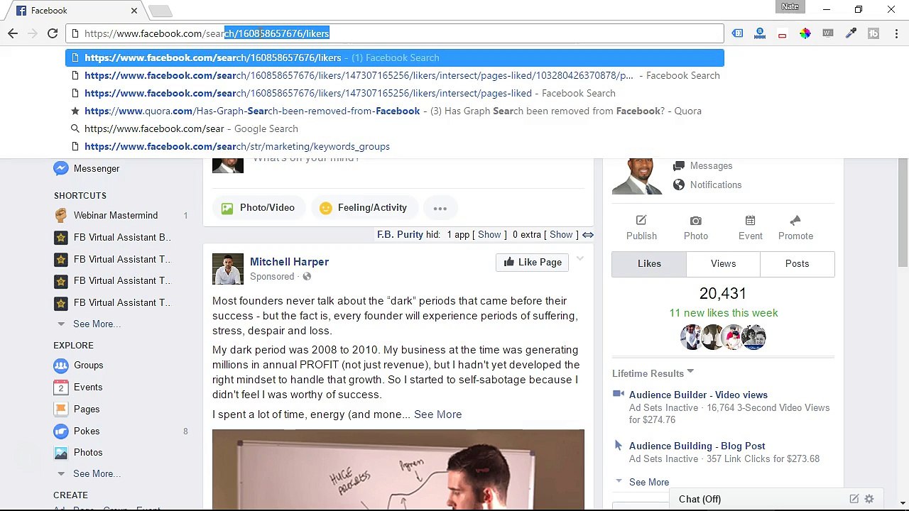Choose the marketing keywords_groups suggestion
Viewport: 909px width, 511px height.
(x=395, y=146)
